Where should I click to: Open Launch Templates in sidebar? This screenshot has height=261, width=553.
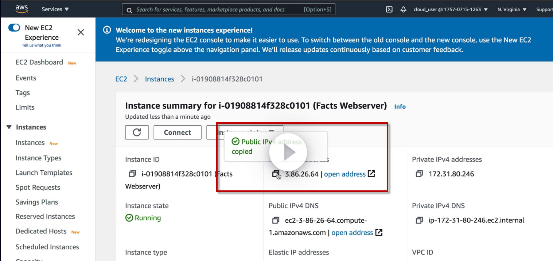[x=44, y=173]
